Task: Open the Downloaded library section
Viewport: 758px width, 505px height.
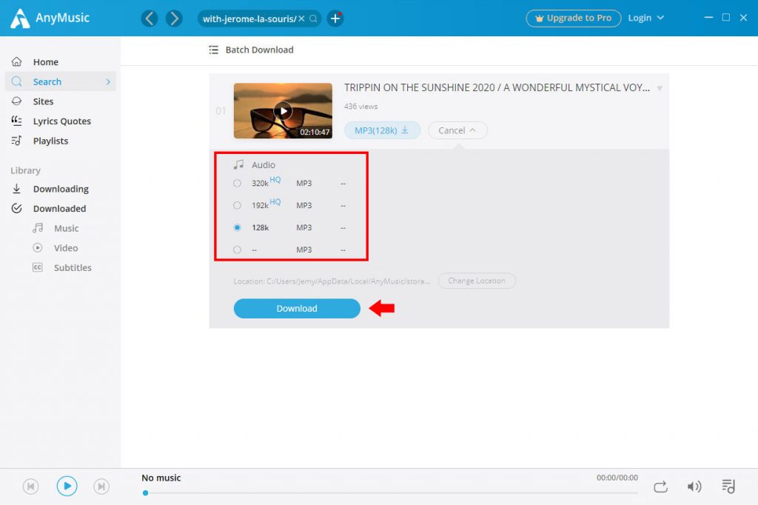Action: 61,209
